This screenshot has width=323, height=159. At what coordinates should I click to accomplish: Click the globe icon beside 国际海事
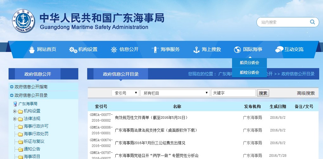point(237,50)
